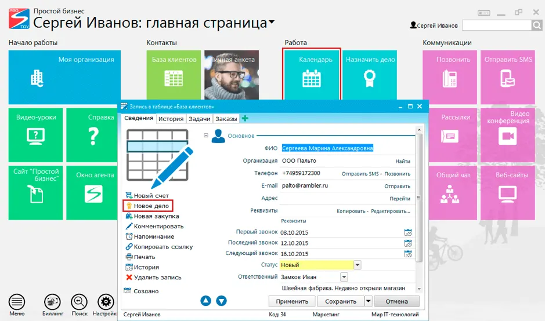Click Копировать ссылку action
Image resolution: width=545 pixels, height=321 pixels.
click(x=159, y=247)
